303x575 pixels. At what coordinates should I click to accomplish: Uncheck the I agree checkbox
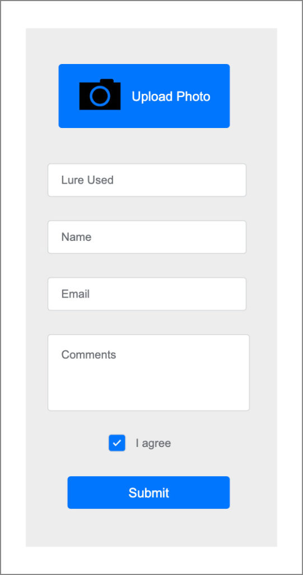point(116,443)
